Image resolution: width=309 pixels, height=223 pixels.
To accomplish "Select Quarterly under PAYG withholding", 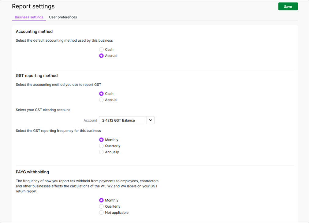I will pyautogui.click(x=101, y=206).
